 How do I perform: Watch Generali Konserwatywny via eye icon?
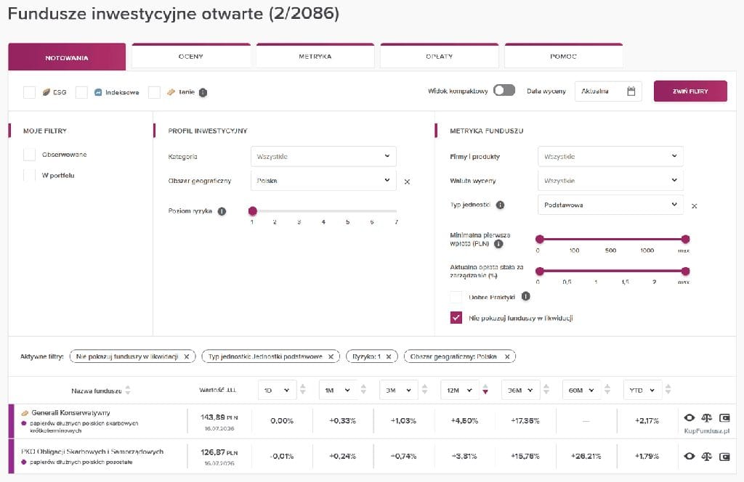690,417
